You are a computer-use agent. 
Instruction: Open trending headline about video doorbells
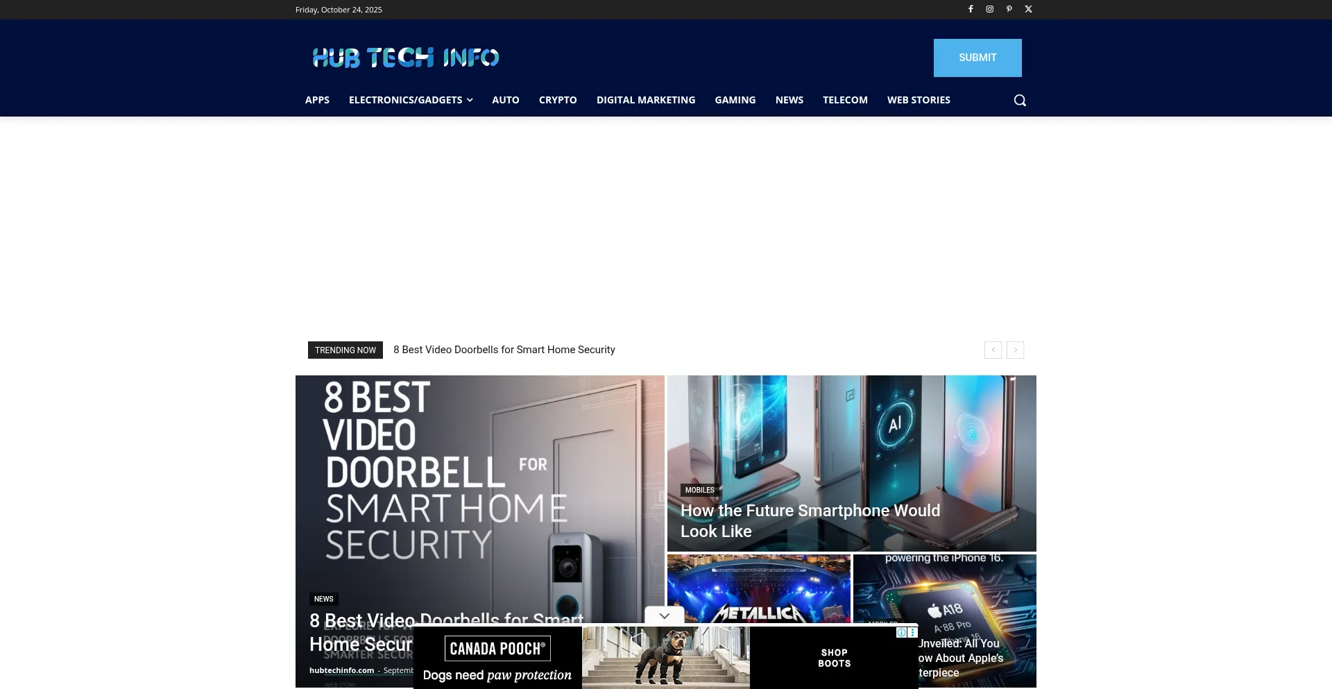(x=504, y=350)
